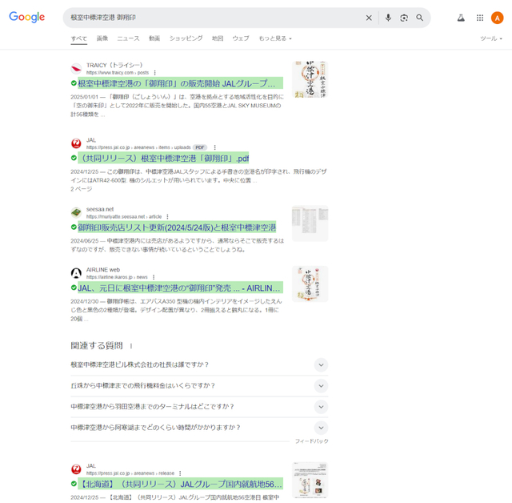This screenshot has width=512, height=503.
Task: Click green check badge on TRAICY result
Action: [x=74, y=83]
